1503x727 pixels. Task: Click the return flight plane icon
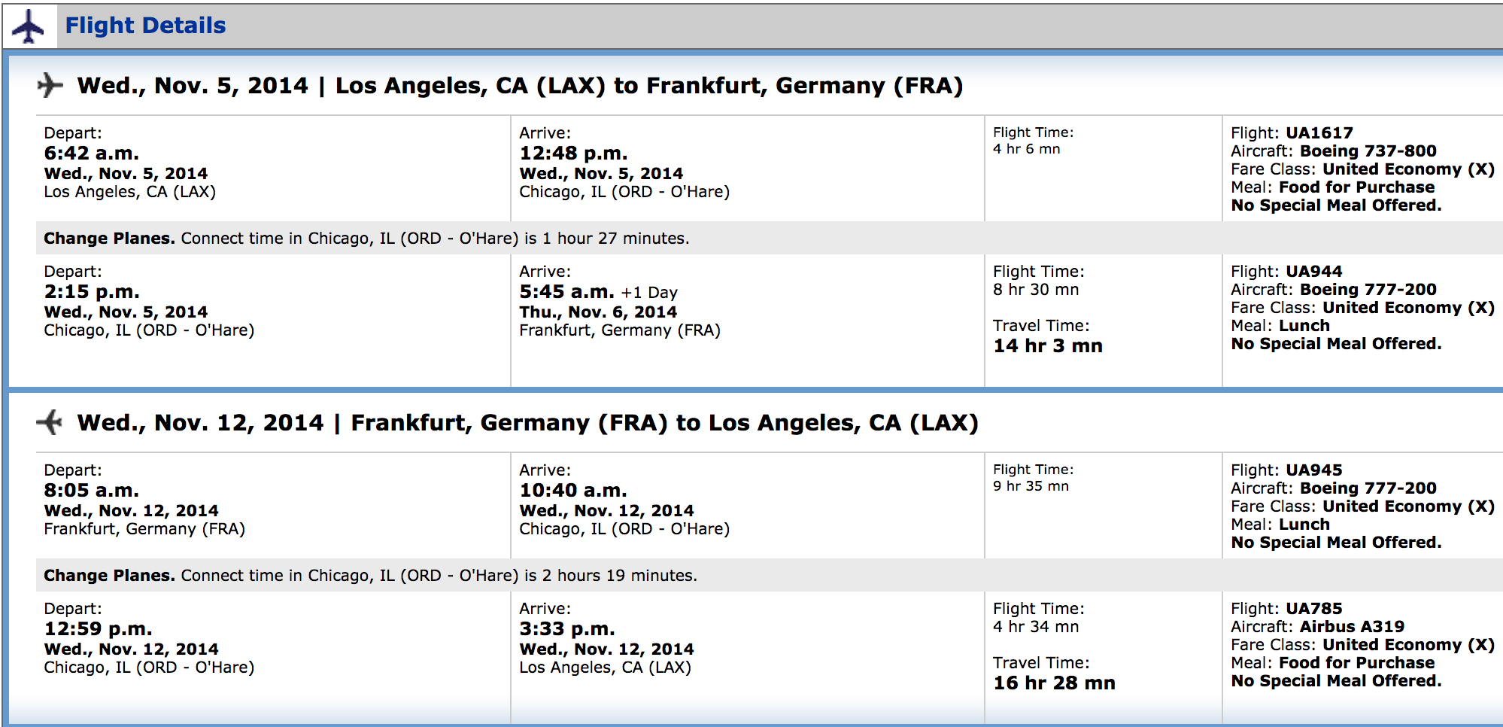[x=50, y=422]
